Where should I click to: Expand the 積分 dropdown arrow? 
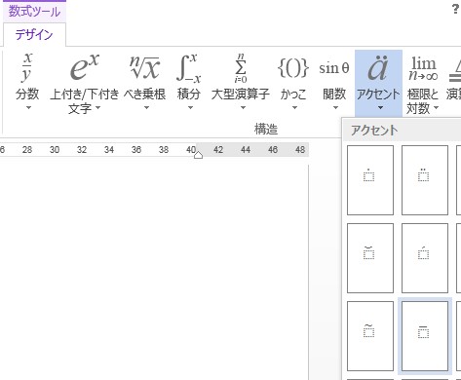click(190, 107)
